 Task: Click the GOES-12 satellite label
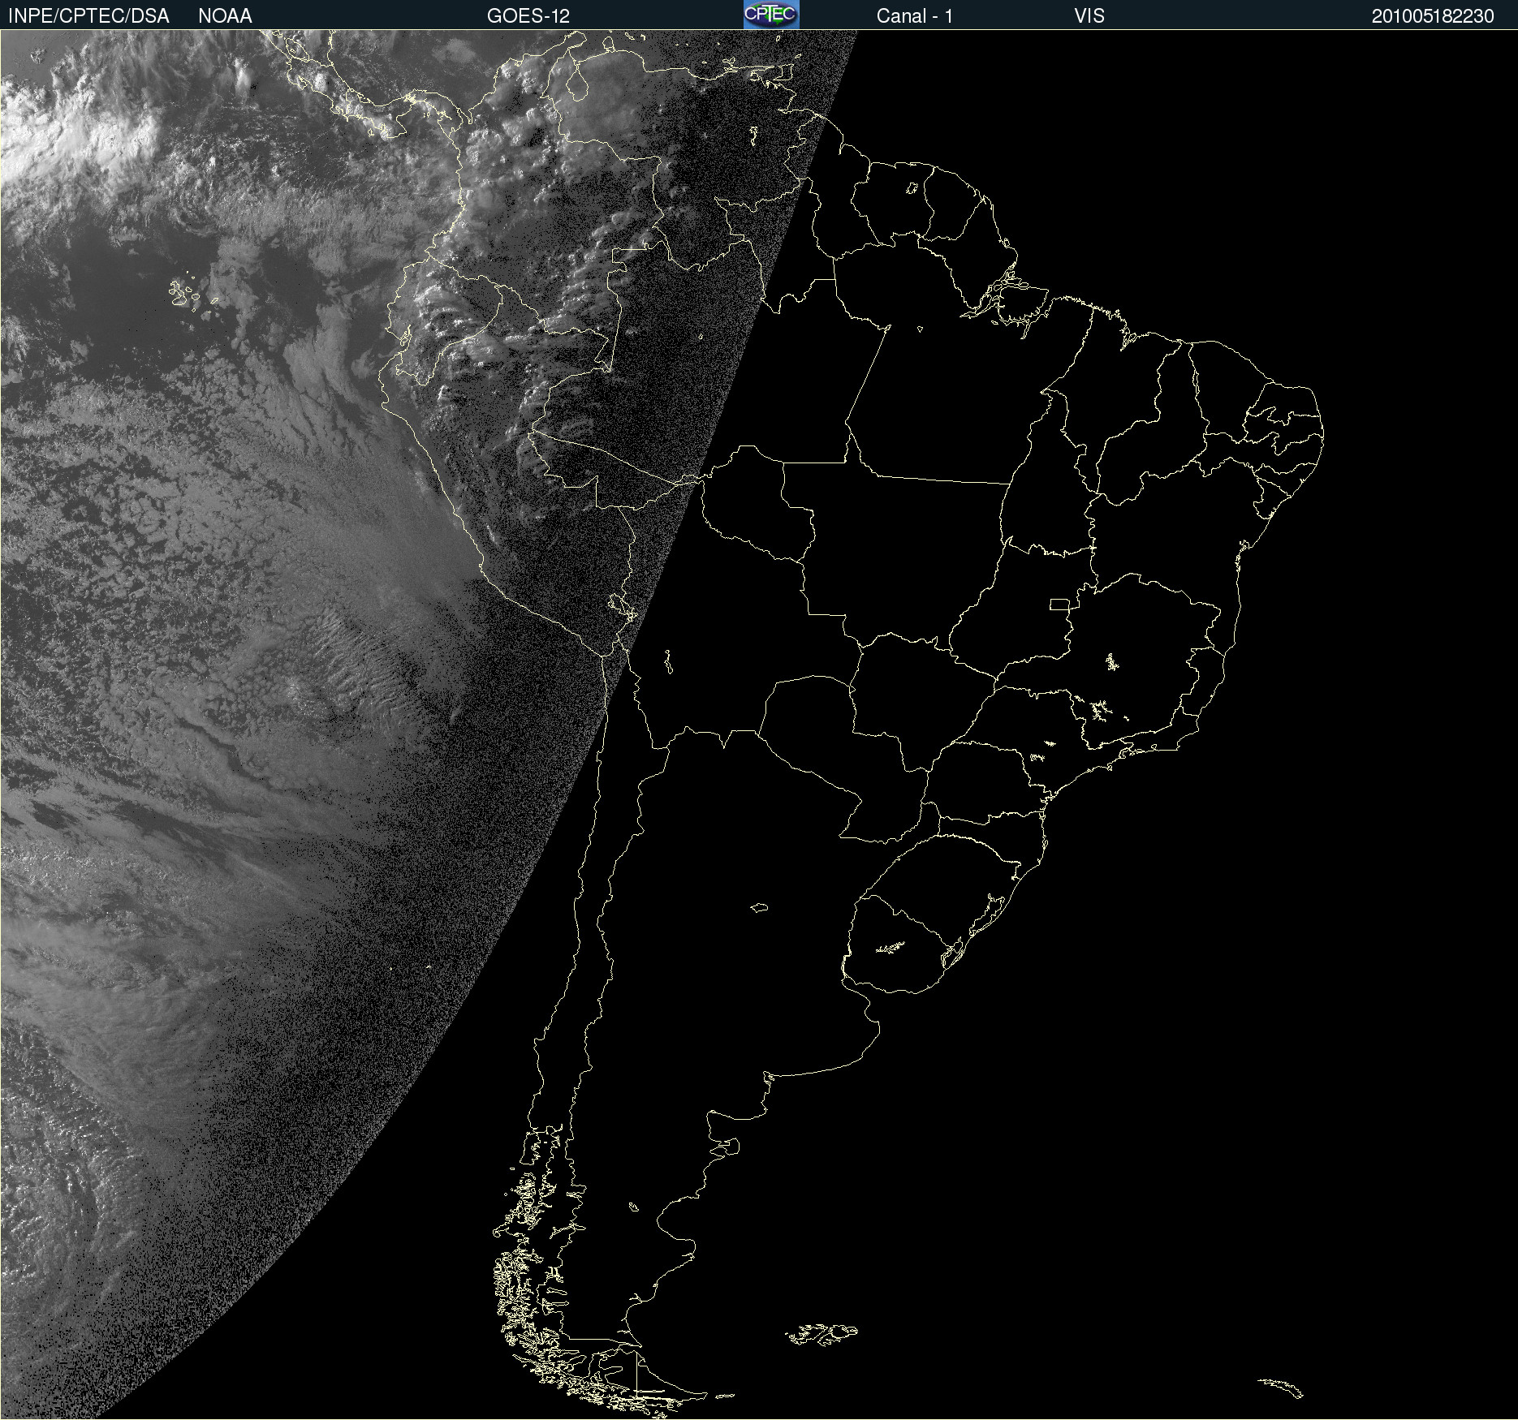click(528, 16)
